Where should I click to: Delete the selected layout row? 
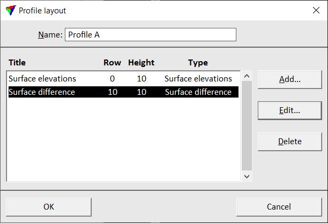tap(290, 142)
